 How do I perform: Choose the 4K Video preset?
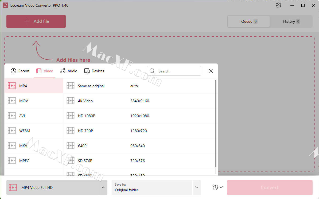[x=139, y=101]
